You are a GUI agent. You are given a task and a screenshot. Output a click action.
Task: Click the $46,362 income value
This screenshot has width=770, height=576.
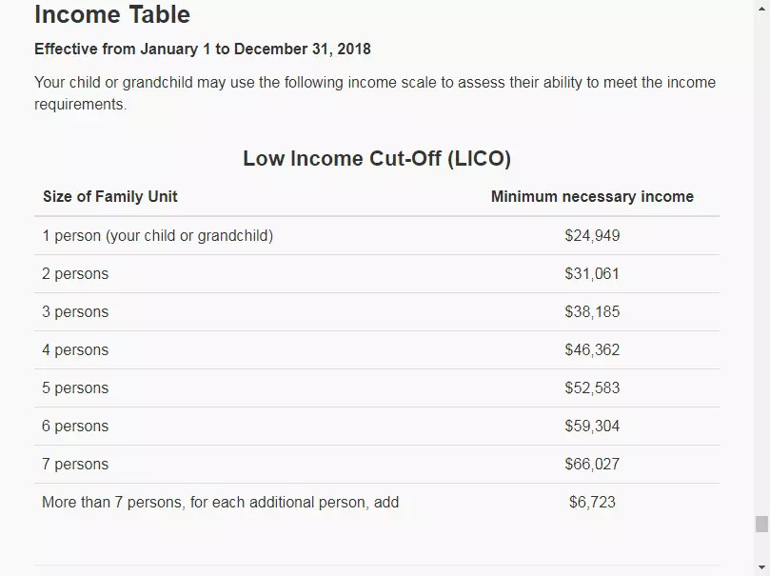592,350
